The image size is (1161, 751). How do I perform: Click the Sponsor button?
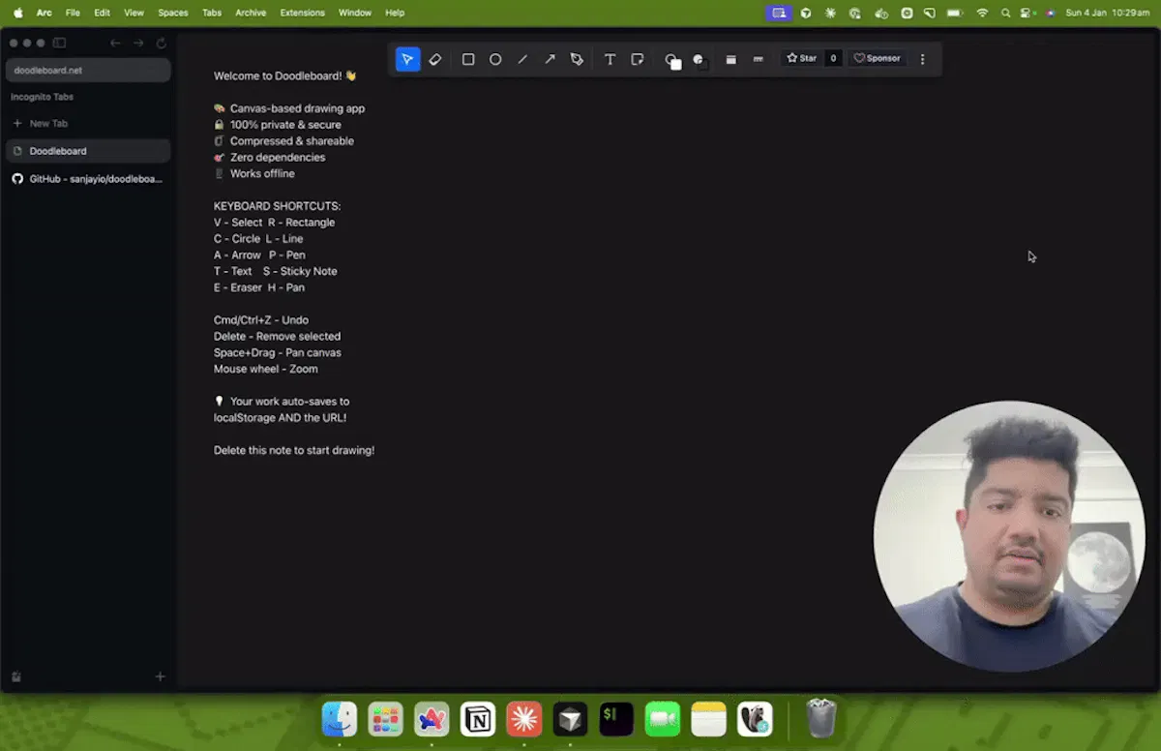(x=878, y=58)
